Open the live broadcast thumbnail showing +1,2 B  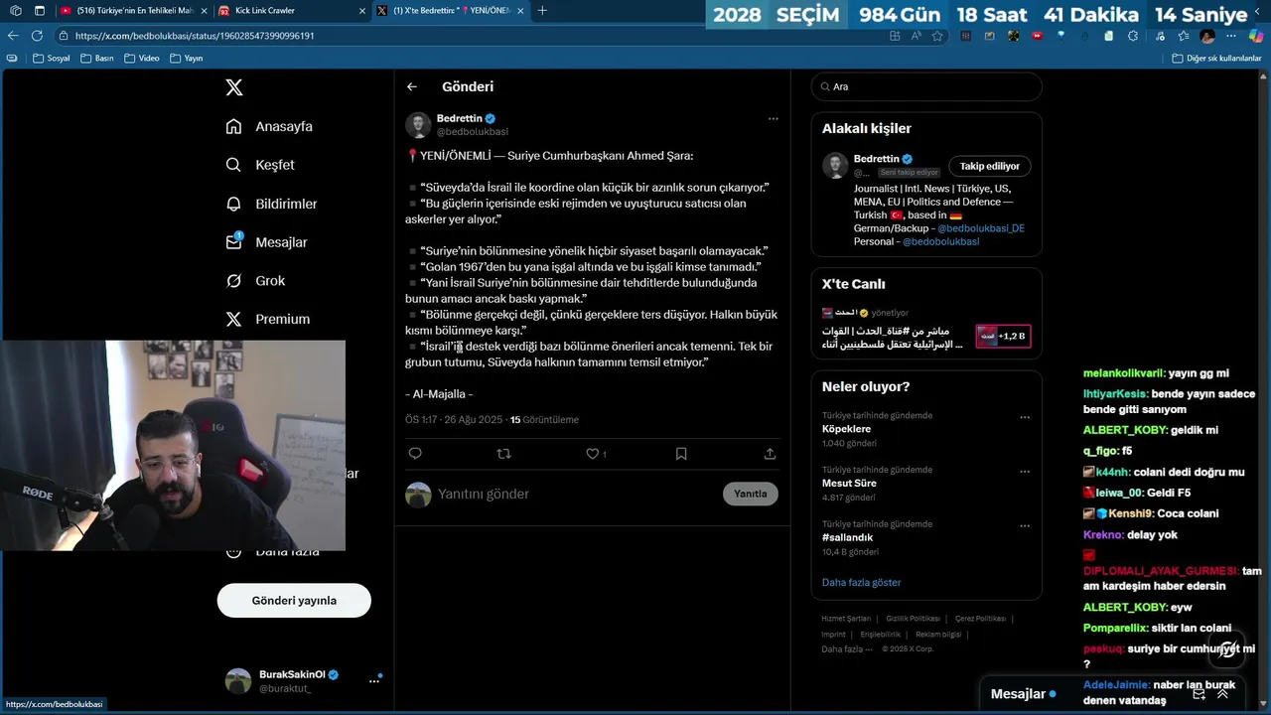click(1003, 337)
